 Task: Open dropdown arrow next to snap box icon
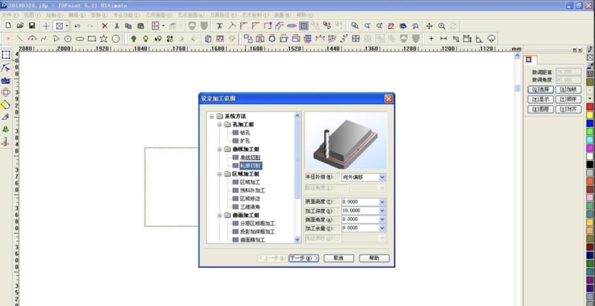point(67,26)
